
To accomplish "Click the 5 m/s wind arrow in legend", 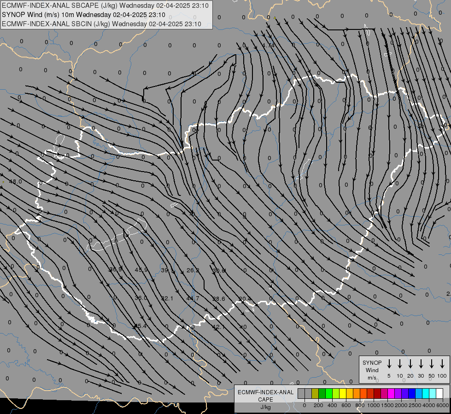I will coord(389,364).
